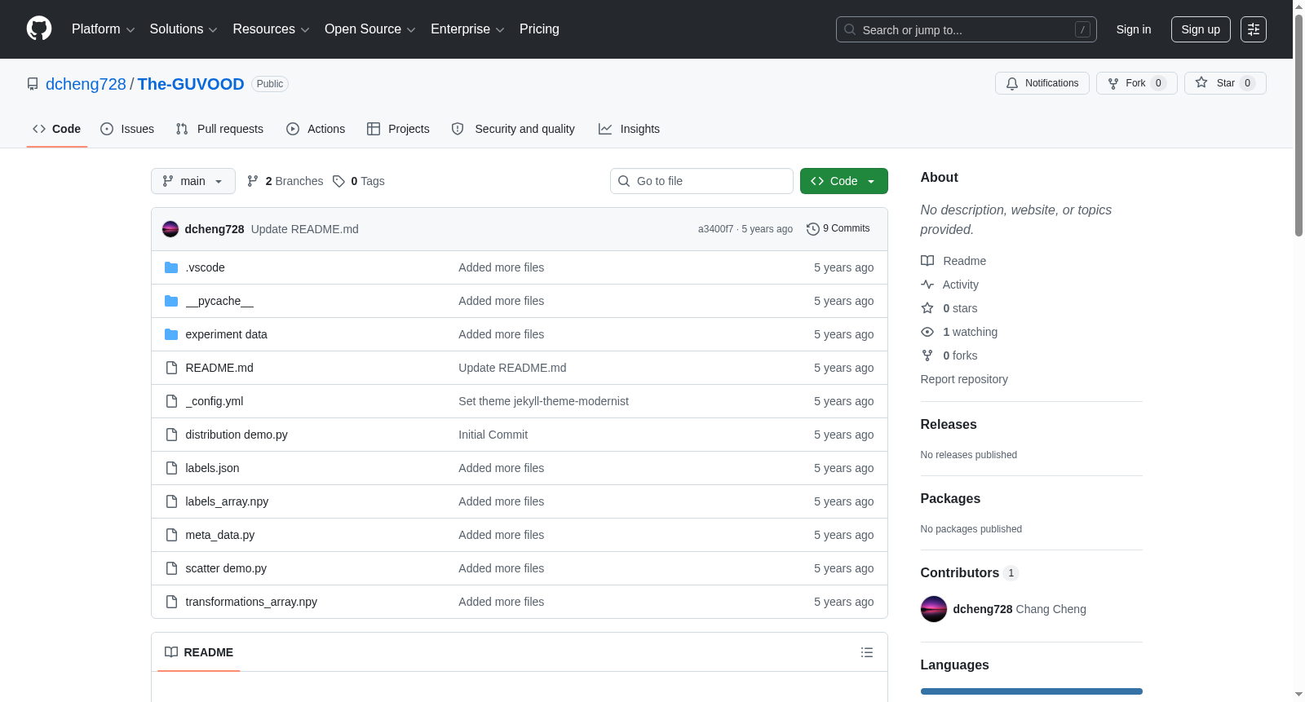Open the dcheng728 owner link in title
The width and height of the screenshot is (1305, 702).
[x=86, y=84]
